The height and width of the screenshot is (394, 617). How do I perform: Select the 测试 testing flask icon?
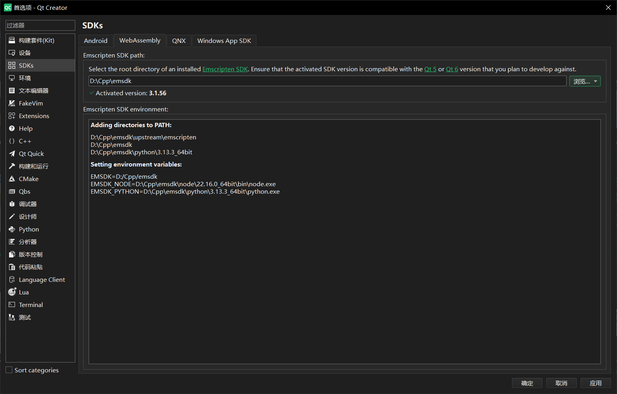(12, 317)
